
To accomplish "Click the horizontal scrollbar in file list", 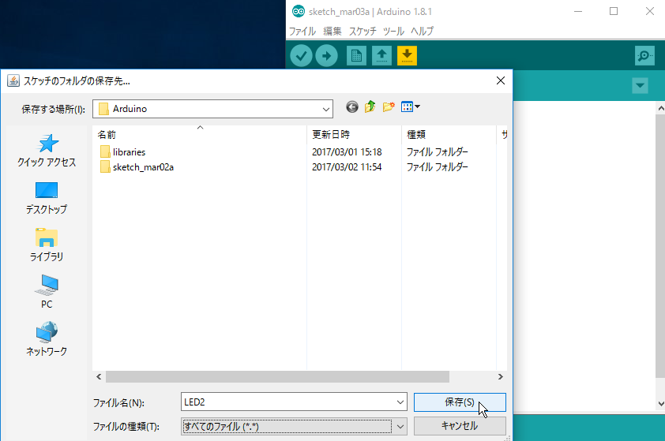I will 276,377.
